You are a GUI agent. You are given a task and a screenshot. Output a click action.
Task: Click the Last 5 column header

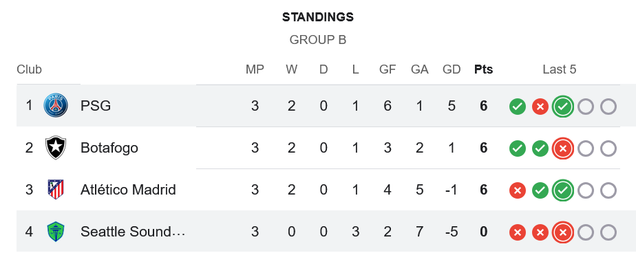560,69
